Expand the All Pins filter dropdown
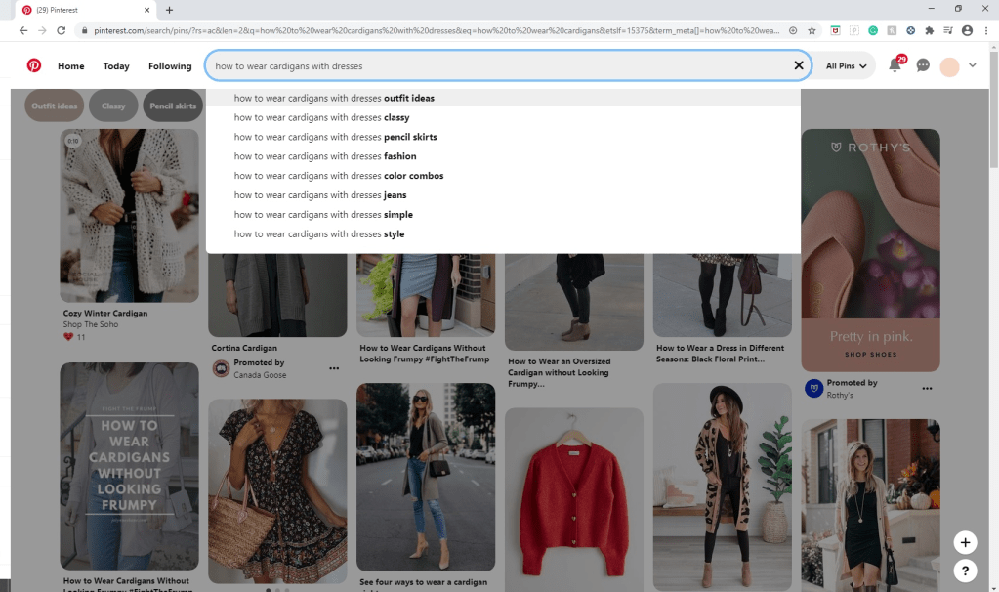The image size is (999, 592). (846, 66)
